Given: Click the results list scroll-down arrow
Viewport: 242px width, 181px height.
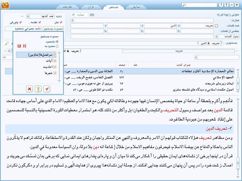Looking at the screenshot, I should tap(238, 91).
